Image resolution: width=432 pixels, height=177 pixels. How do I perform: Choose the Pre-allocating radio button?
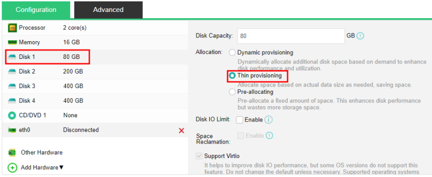[x=232, y=92]
